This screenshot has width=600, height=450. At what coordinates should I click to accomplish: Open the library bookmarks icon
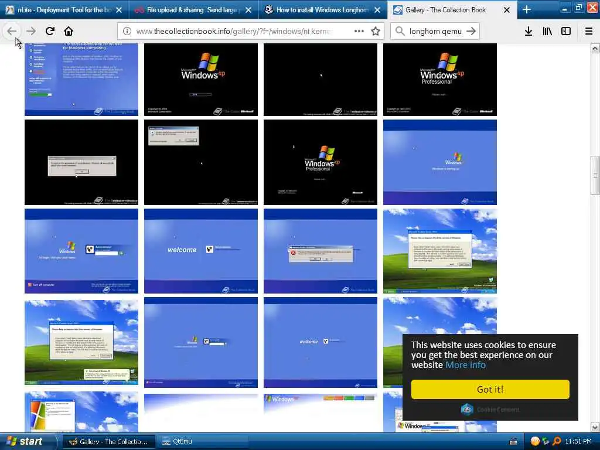pyautogui.click(x=547, y=31)
